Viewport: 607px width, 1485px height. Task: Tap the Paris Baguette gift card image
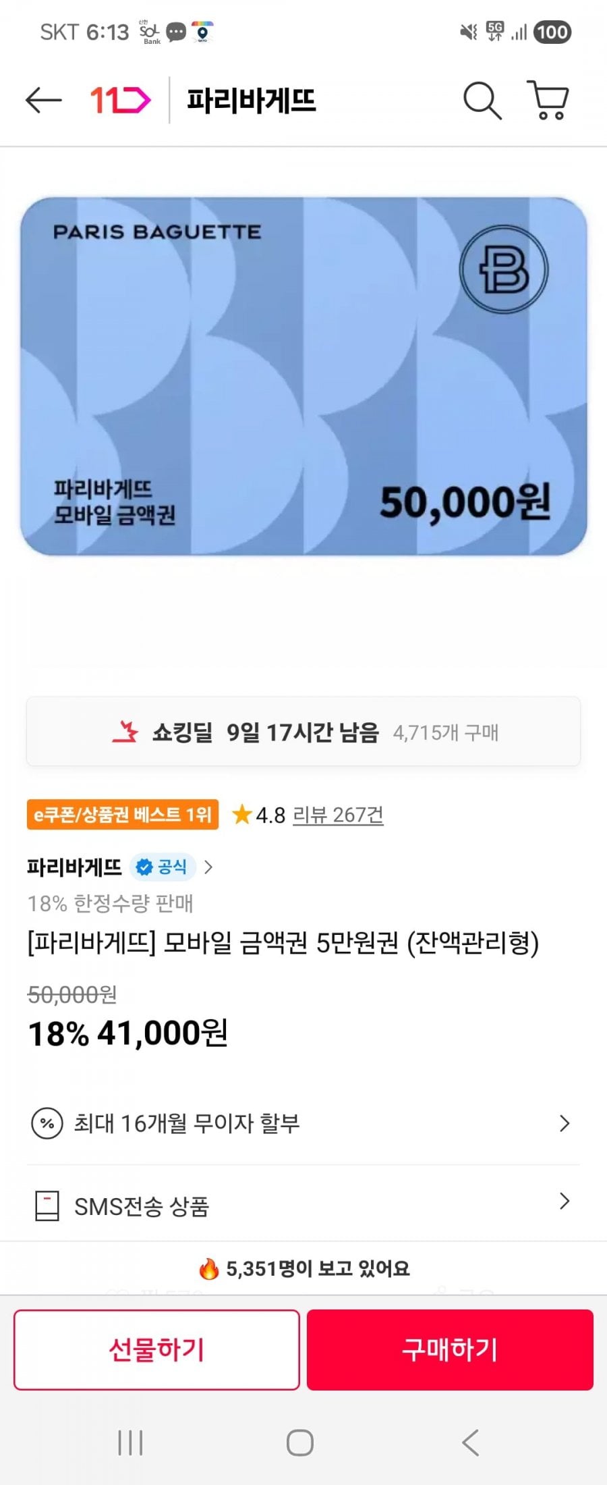pos(303,376)
